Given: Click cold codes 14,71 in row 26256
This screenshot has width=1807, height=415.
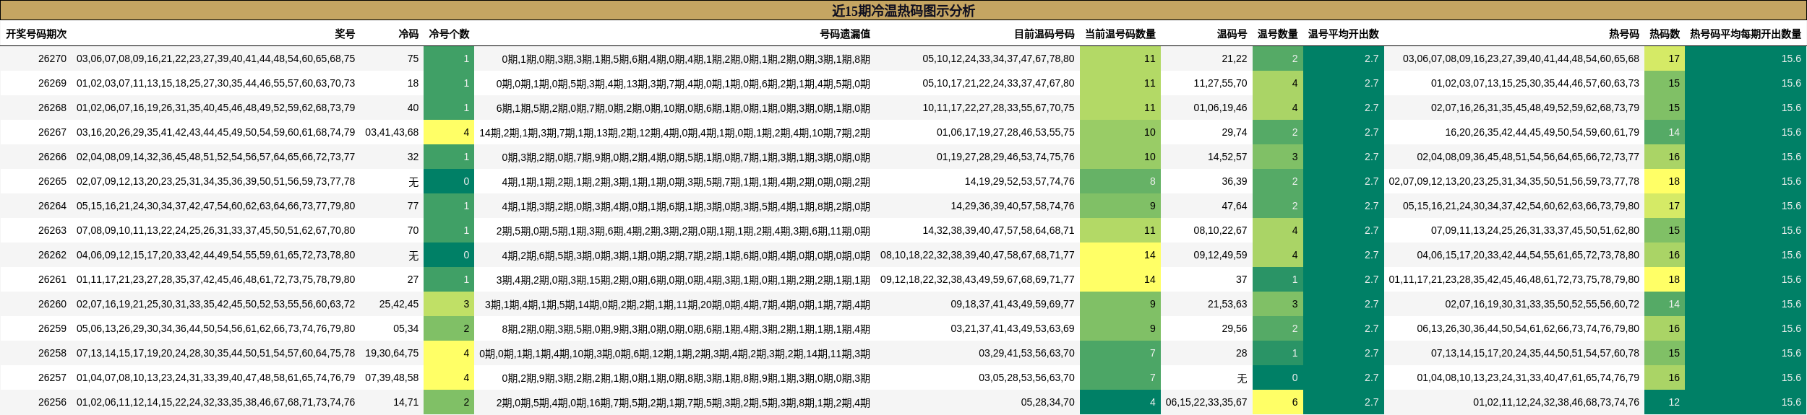Looking at the screenshot, I should pos(405,402).
